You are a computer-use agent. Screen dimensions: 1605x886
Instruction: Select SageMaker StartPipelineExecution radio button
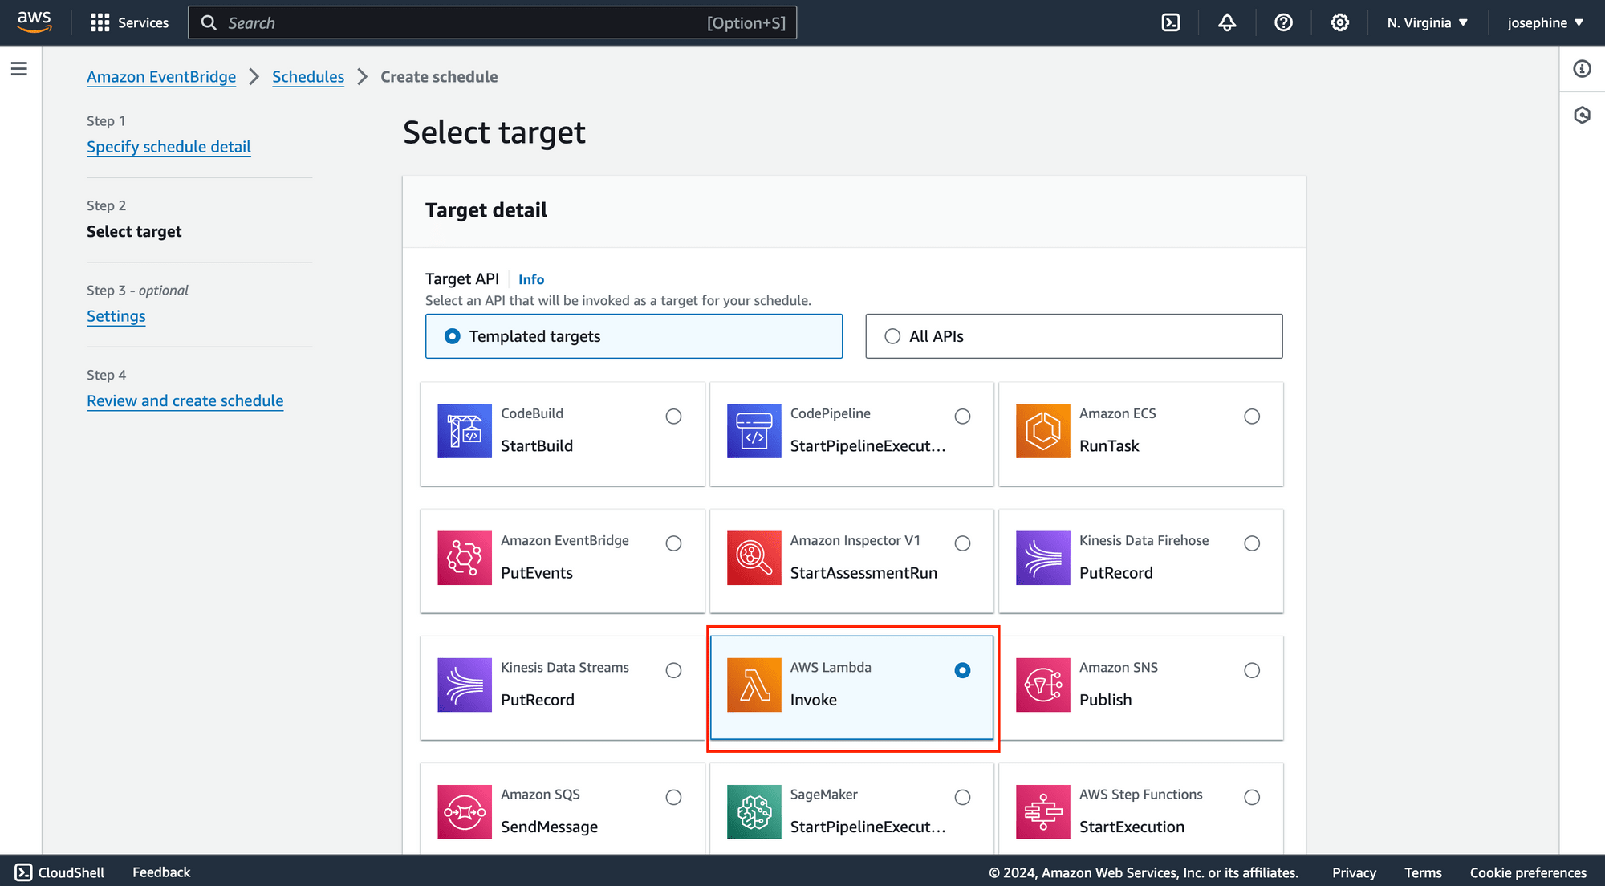pyautogui.click(x=962, y=797)
